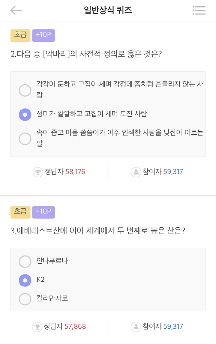Tap the +10P badge on question 2
Screen dimensions: 216x344
43,35
